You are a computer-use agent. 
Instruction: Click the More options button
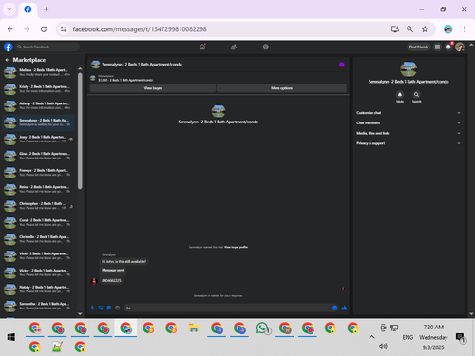281,88
